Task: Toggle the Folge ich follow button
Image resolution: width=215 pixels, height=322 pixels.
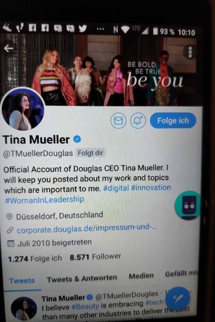Action: click(x=173, y=120)
